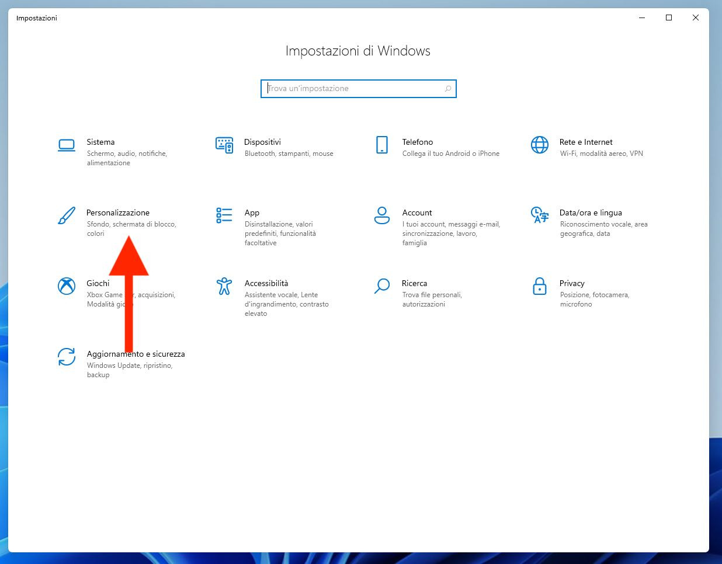Click the 'Impostazioni di Windows' heading

click(358, 51)
